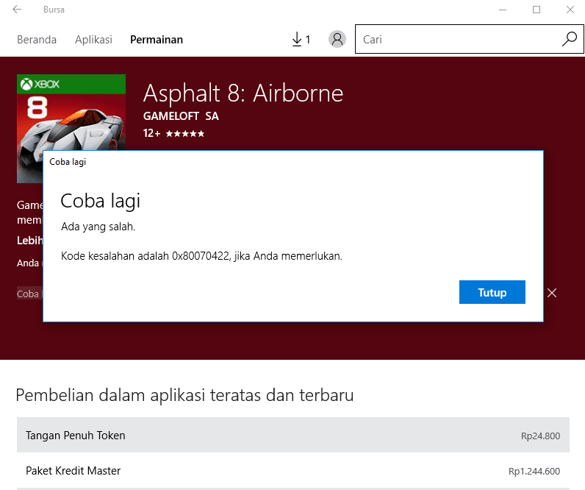Click the error code 0x80070422 message
Image resolution: width=585 pixels, height=490 pixels.
(201, 256)
